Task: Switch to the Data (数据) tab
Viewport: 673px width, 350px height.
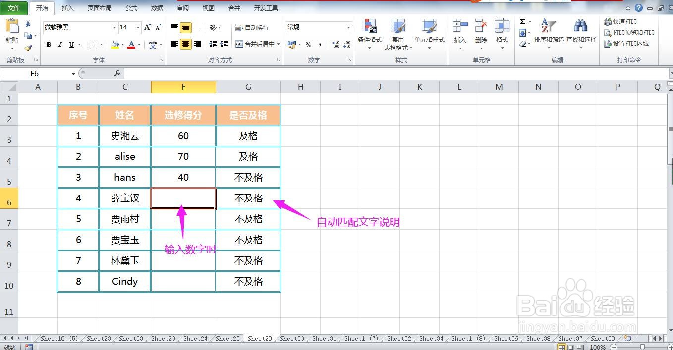Action: 157,8
